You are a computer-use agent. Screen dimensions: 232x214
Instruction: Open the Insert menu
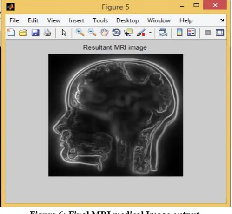coord(76,20)
